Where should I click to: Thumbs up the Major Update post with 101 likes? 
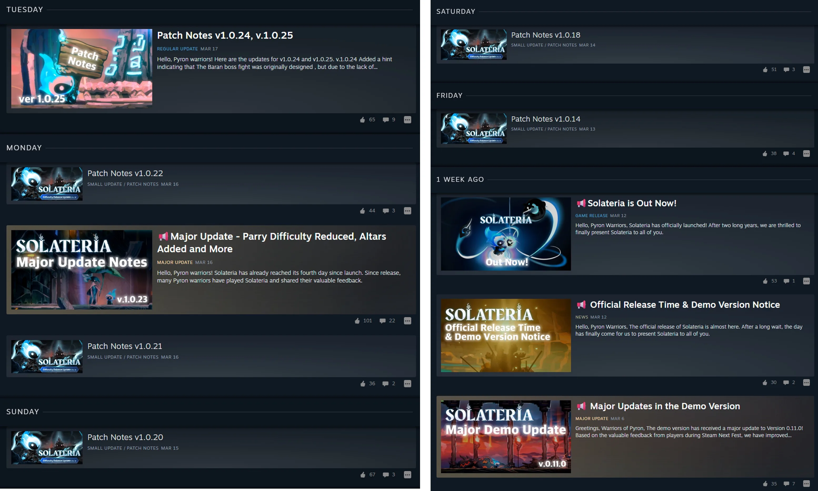(x=363, y=321)
